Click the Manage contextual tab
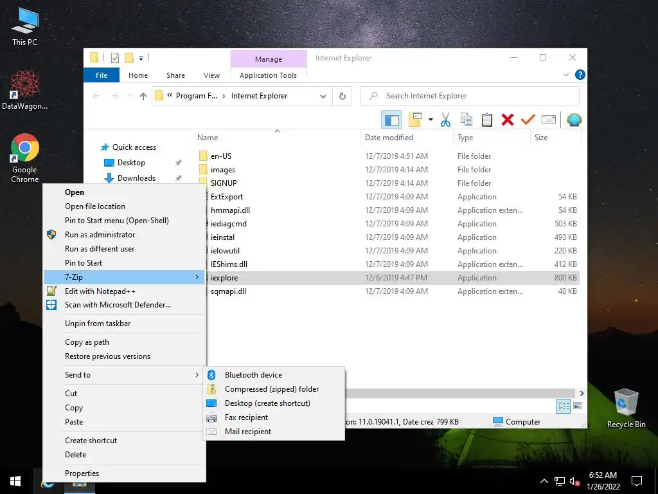 point(269,59)
